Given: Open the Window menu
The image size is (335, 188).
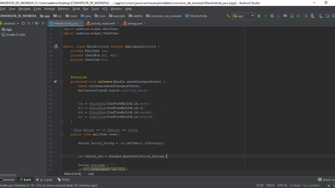Looking at the screenshot, I should (x=116, y=9).
